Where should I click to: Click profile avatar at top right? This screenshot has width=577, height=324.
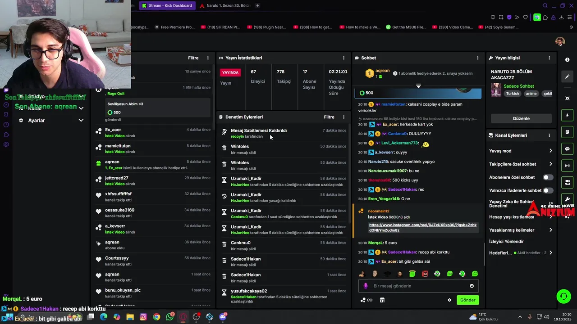(560, 41)
